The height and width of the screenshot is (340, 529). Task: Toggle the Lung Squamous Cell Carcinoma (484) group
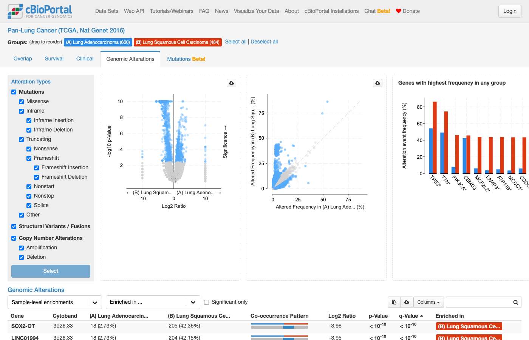[178, 42]
